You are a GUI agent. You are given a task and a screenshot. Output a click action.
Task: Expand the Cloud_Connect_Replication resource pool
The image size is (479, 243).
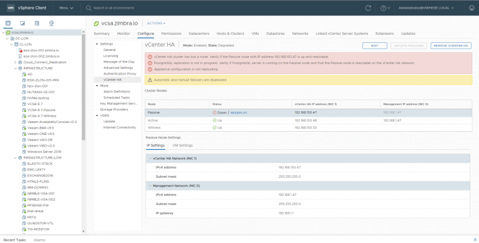[x=15, y=62]
